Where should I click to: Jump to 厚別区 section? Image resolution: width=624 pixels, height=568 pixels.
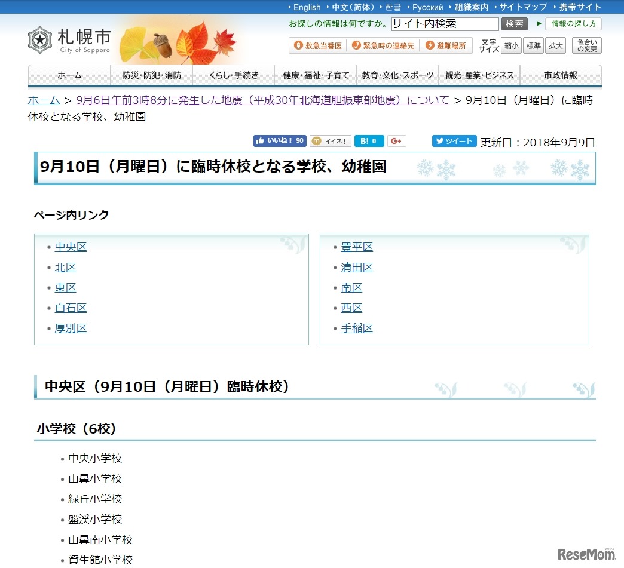(x=71, y=328)
